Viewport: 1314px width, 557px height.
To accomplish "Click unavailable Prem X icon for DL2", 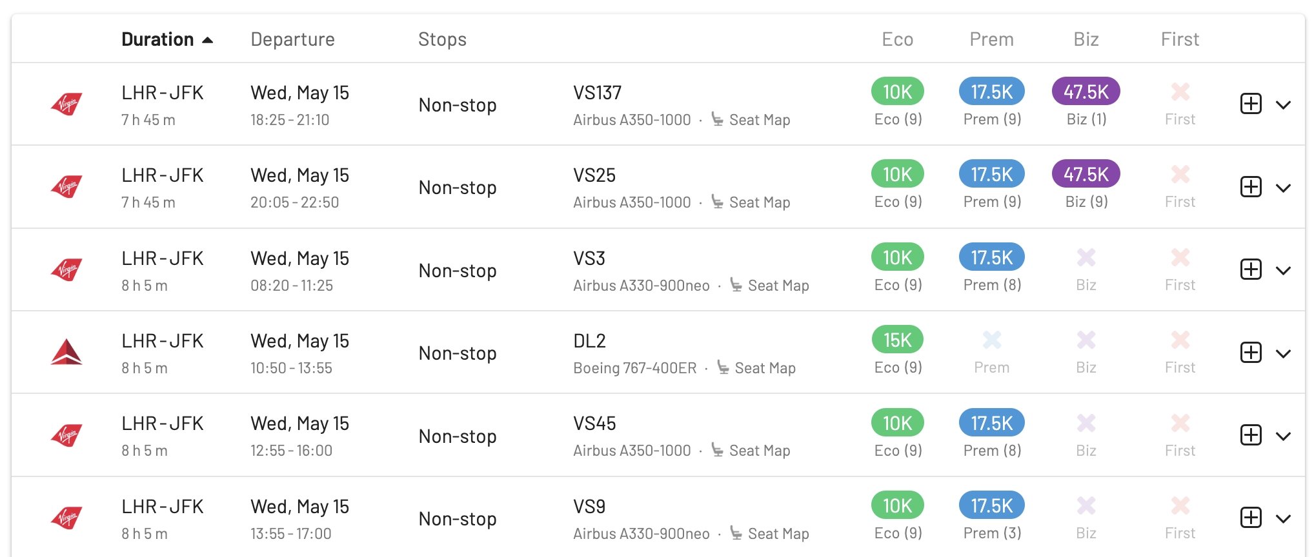I will pos(991,340).
